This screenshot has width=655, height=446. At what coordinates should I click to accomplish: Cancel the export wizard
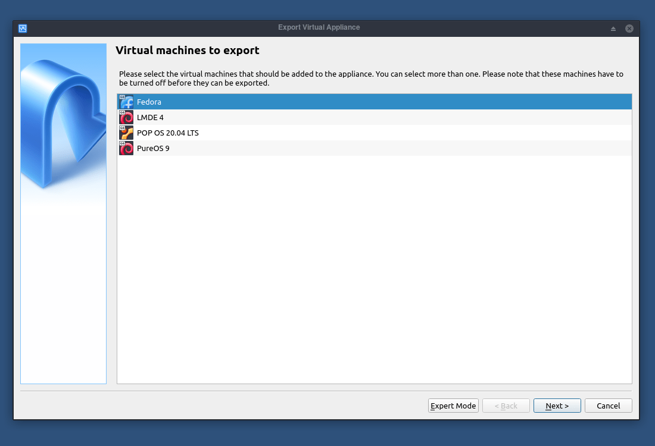(608, 406)
